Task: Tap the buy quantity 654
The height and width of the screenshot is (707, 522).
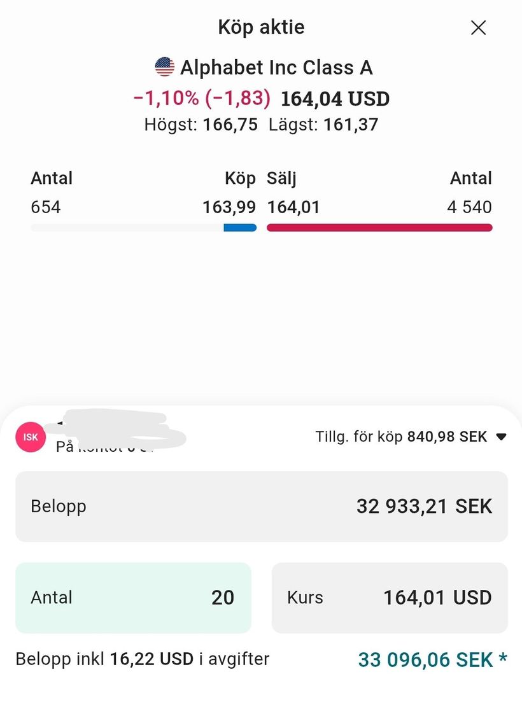Action: click(x=46, y=207)
